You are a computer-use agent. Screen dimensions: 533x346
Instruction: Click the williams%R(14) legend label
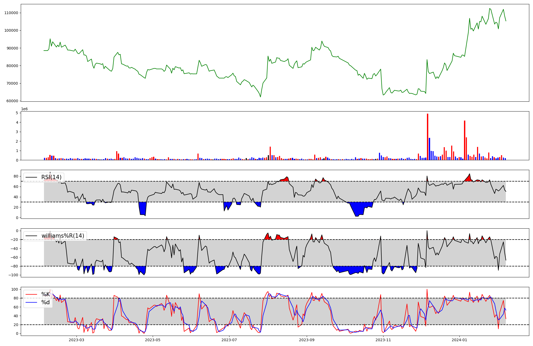63,236
